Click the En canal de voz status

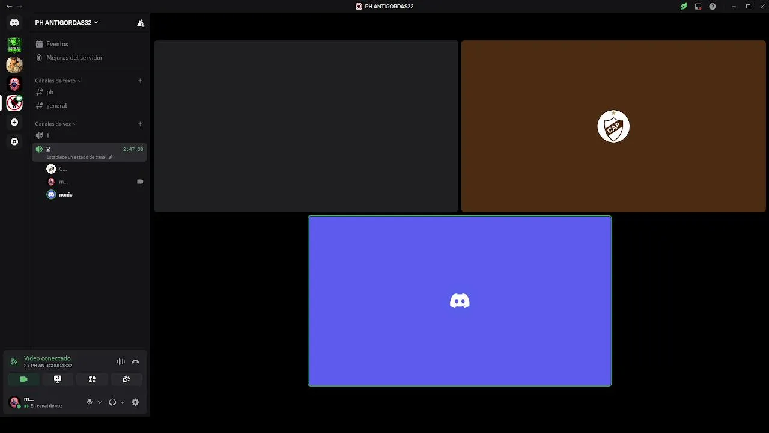[x=46, y=406]
